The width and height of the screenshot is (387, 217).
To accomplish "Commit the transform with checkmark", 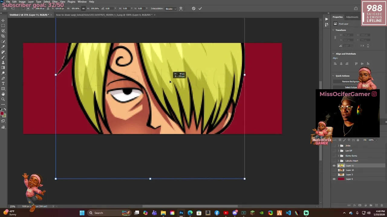I will coord(200,8).
